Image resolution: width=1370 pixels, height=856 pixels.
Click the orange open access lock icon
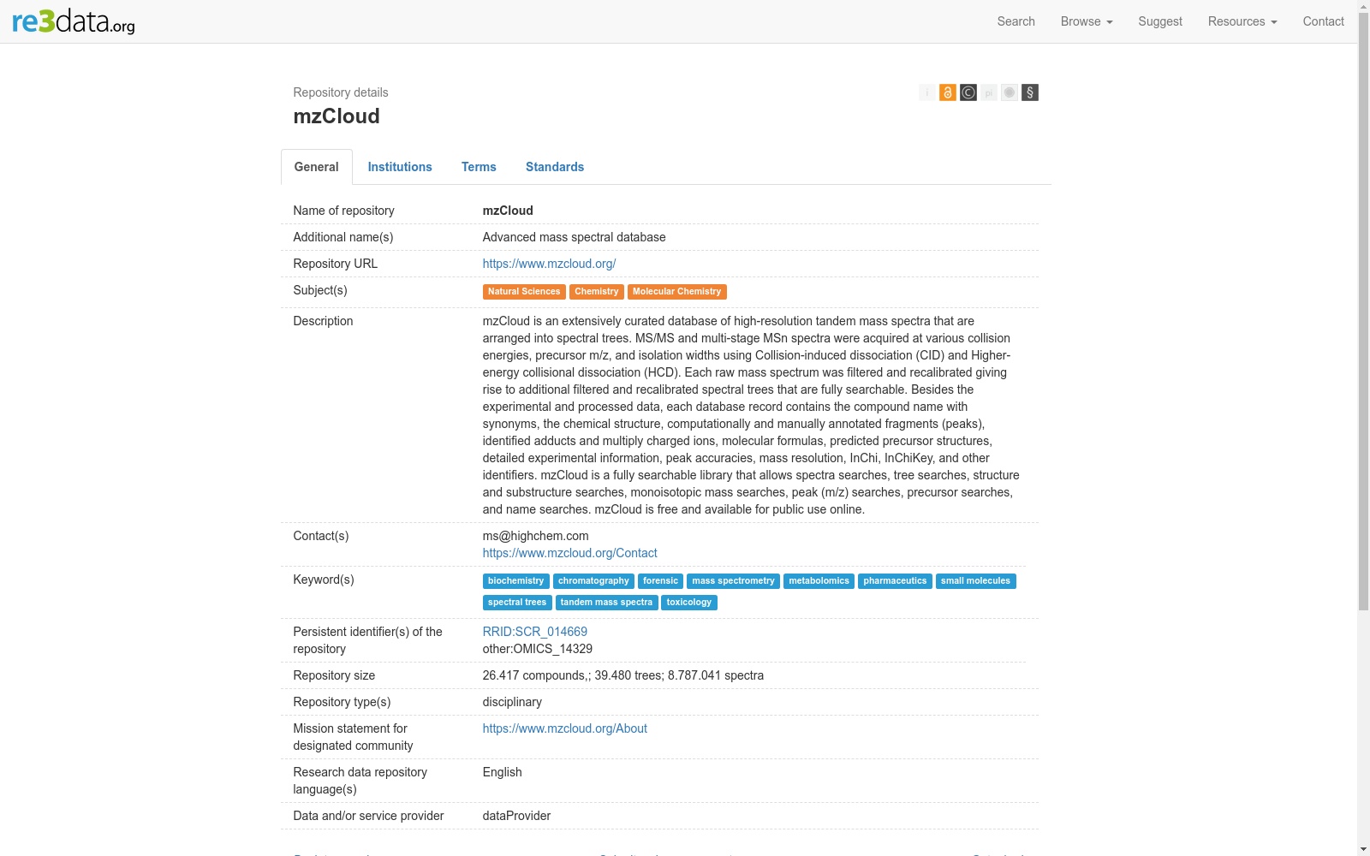(947, 92)
